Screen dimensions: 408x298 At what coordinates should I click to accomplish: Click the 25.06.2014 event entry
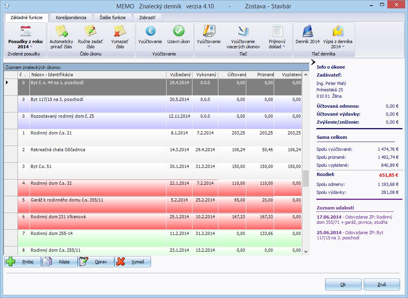(350, 235)
